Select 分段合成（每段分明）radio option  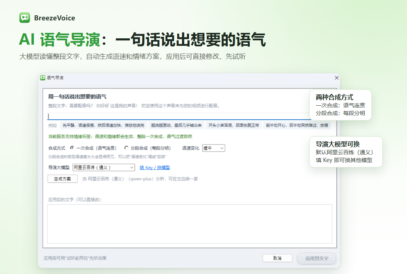pos(148,148)
